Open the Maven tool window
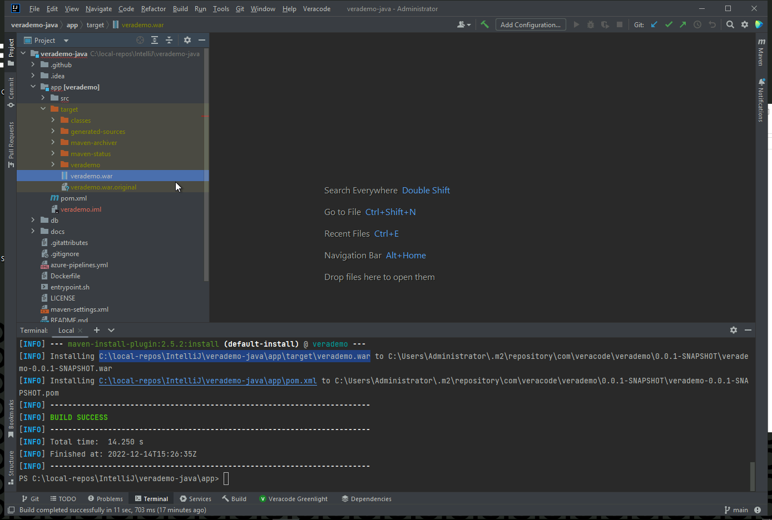 [x=761, y=53]
